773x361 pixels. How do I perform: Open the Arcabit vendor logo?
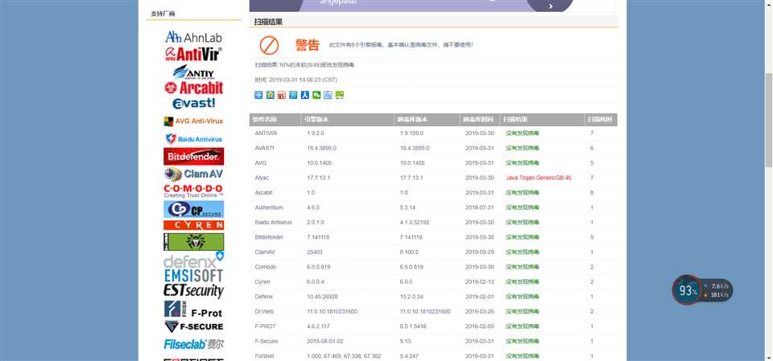pos(194,88)
